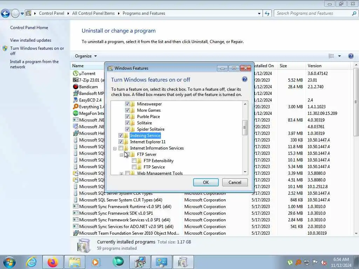The height and width of the screenshot is (269, 359).
Task: Sort by the Name column header
Action: pyautogui.click(x=87, y=65)
